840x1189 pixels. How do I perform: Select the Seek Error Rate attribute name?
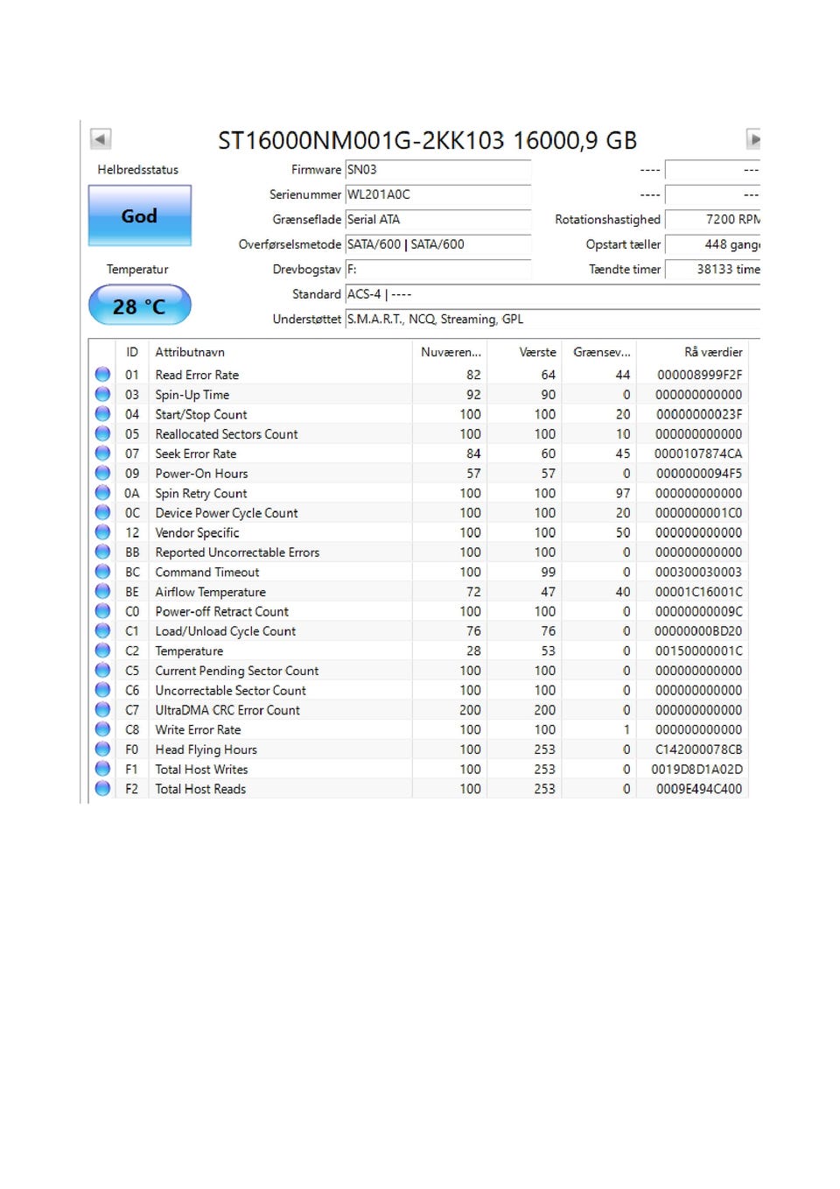pyautogui.click(x=196, y=454)
